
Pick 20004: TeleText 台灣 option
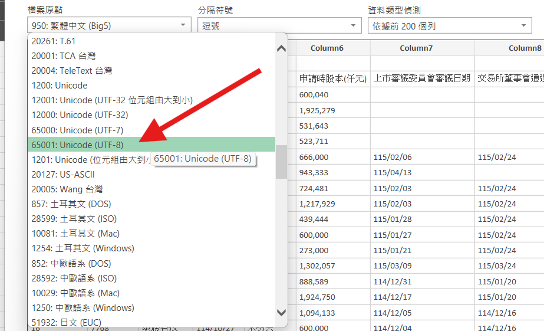tap(71, 71)
